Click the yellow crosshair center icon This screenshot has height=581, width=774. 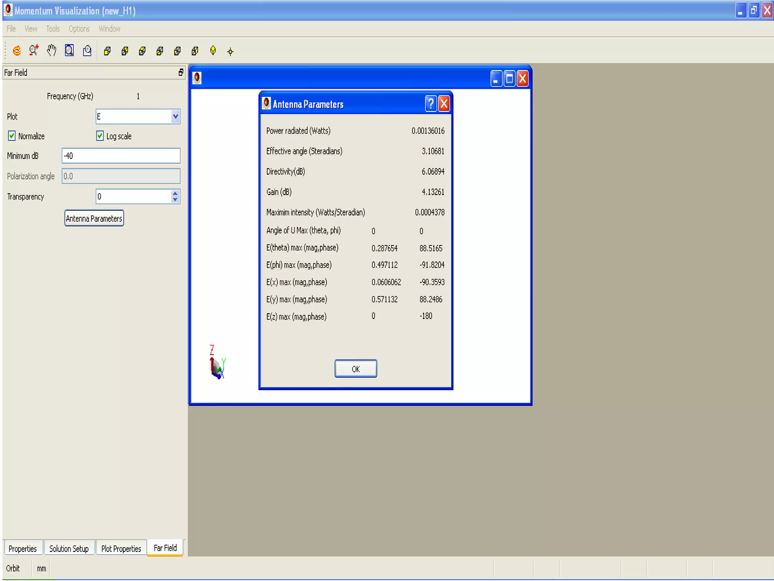click(x=230, y=52)
